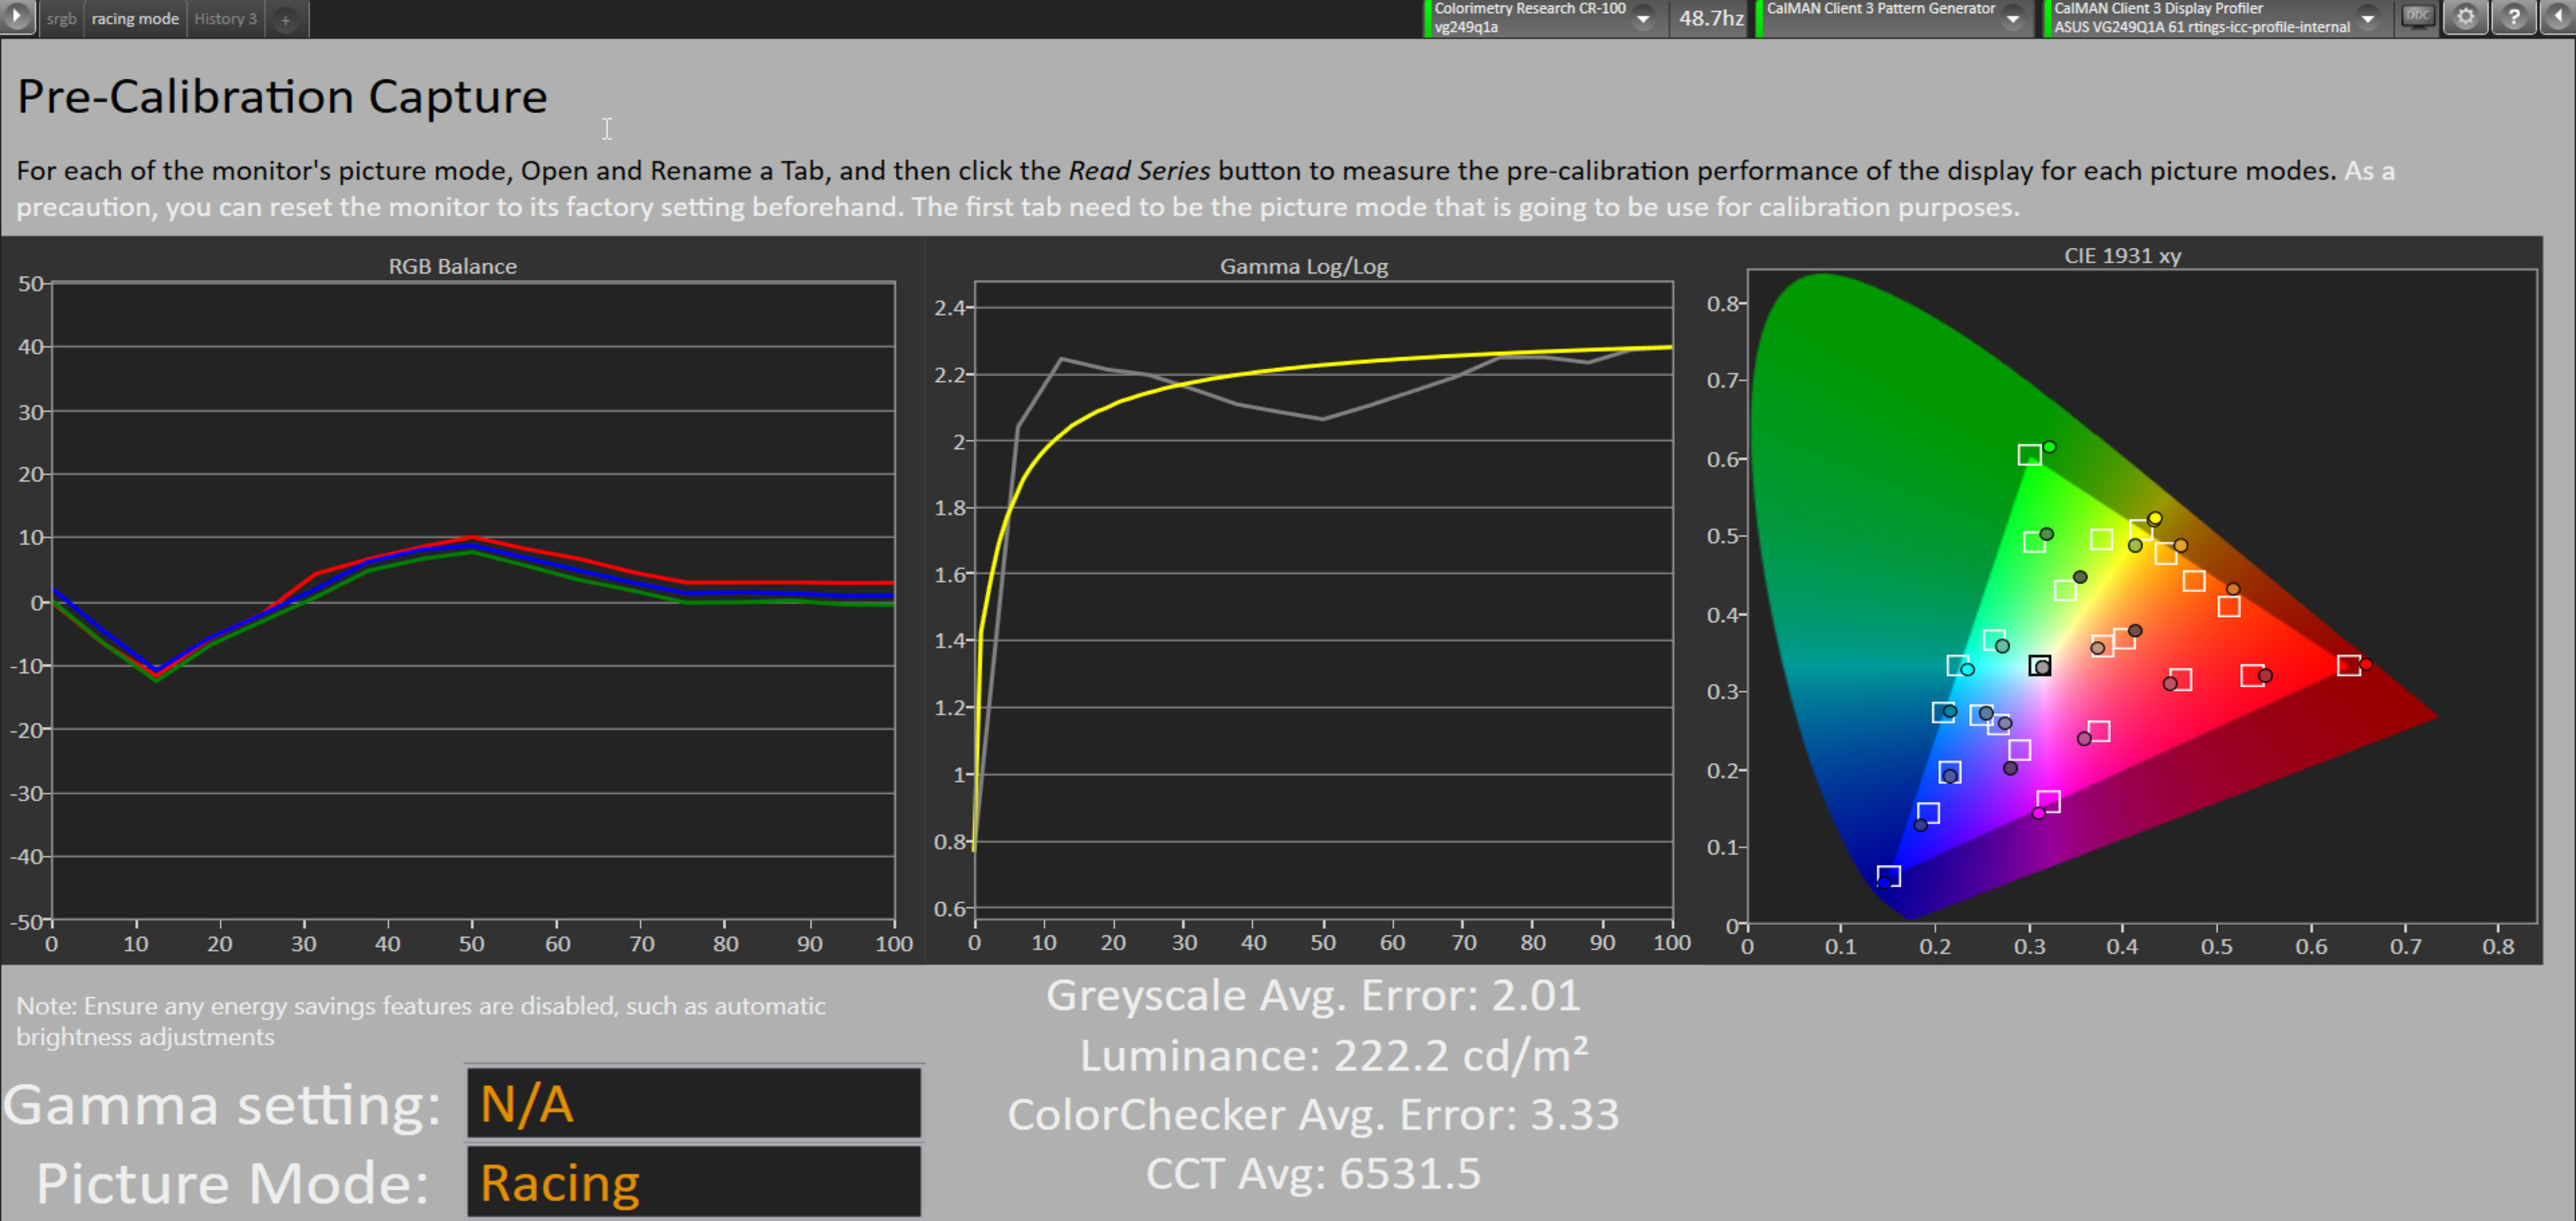This screenshot has width=2576, height=1221.
Task: Click the green primary target square in CIE chart
Action: point(2029,455)
